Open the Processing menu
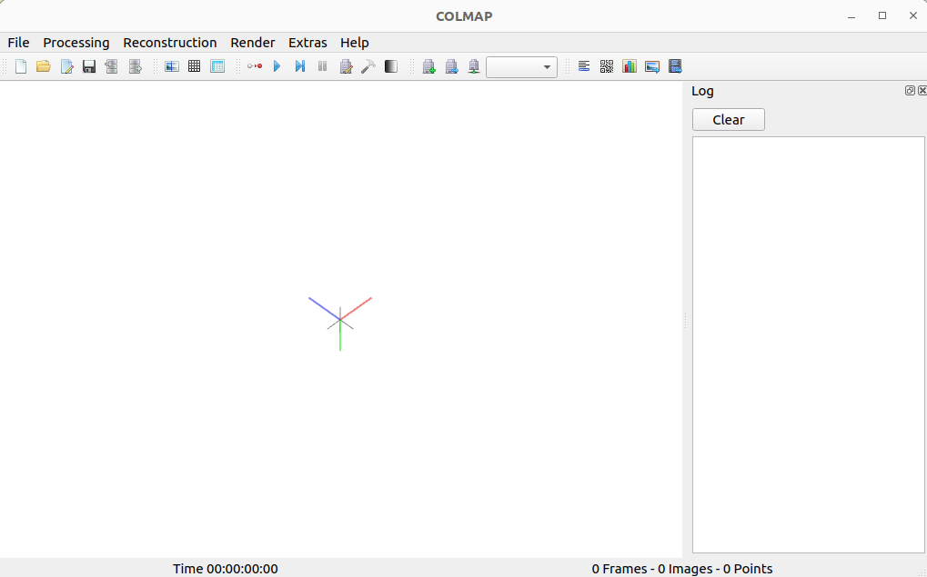Image resolution: width=927 pixels, height=577 pixels. tap(76, 43)
